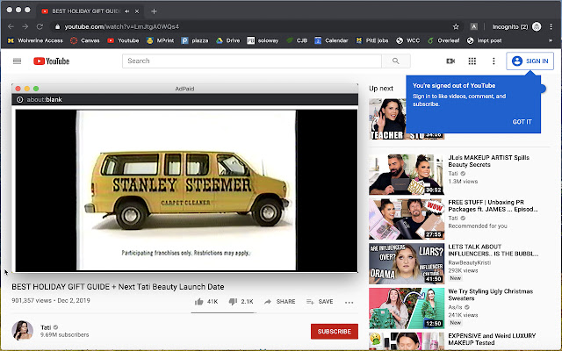
Task: Share the video via SHARE
Action: tap(279, 302)
